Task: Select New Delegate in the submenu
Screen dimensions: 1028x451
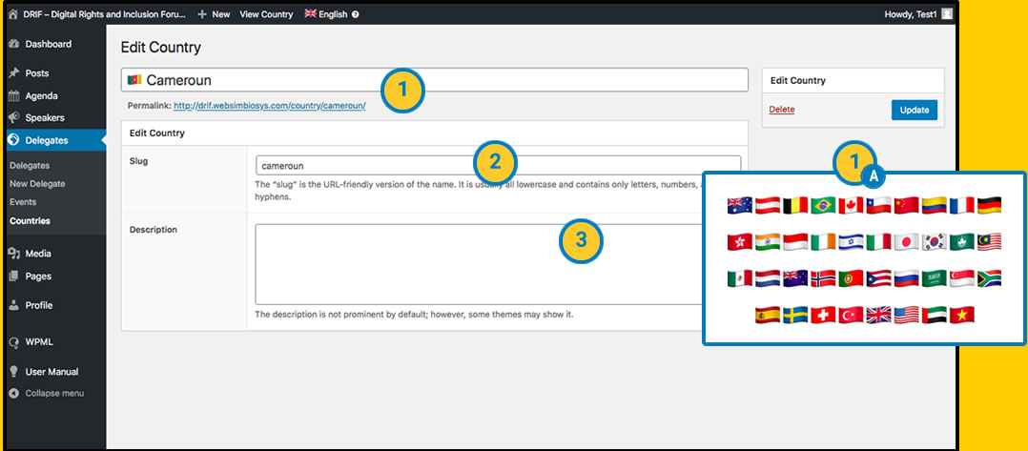Action: 37,183
